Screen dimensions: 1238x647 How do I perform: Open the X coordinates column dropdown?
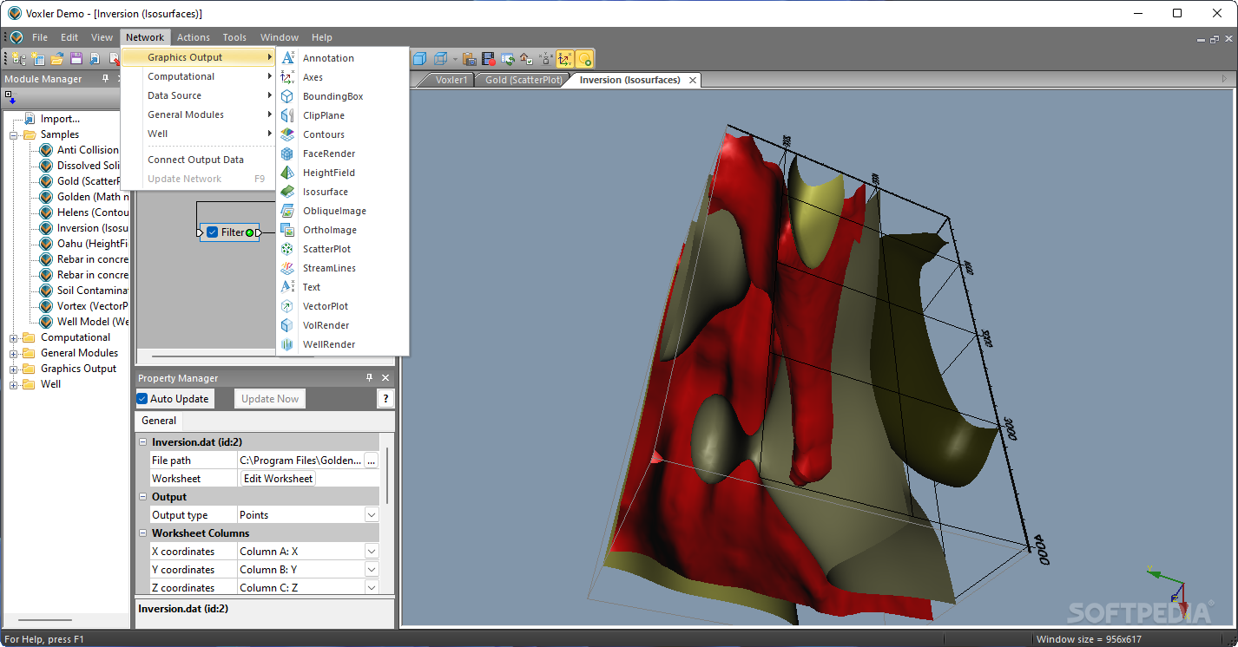coord(372,552)
